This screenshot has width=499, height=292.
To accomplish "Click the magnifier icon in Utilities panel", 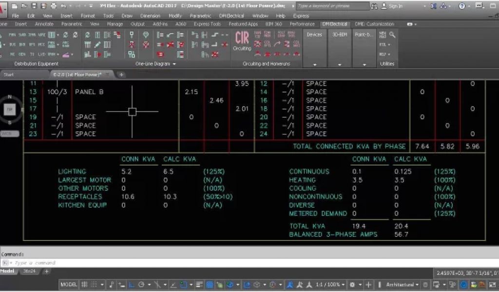I will point(392,35).
